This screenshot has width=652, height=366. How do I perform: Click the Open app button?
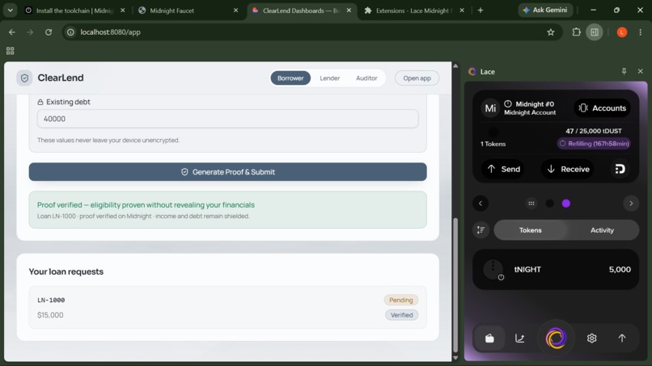[x=417, y=78]
